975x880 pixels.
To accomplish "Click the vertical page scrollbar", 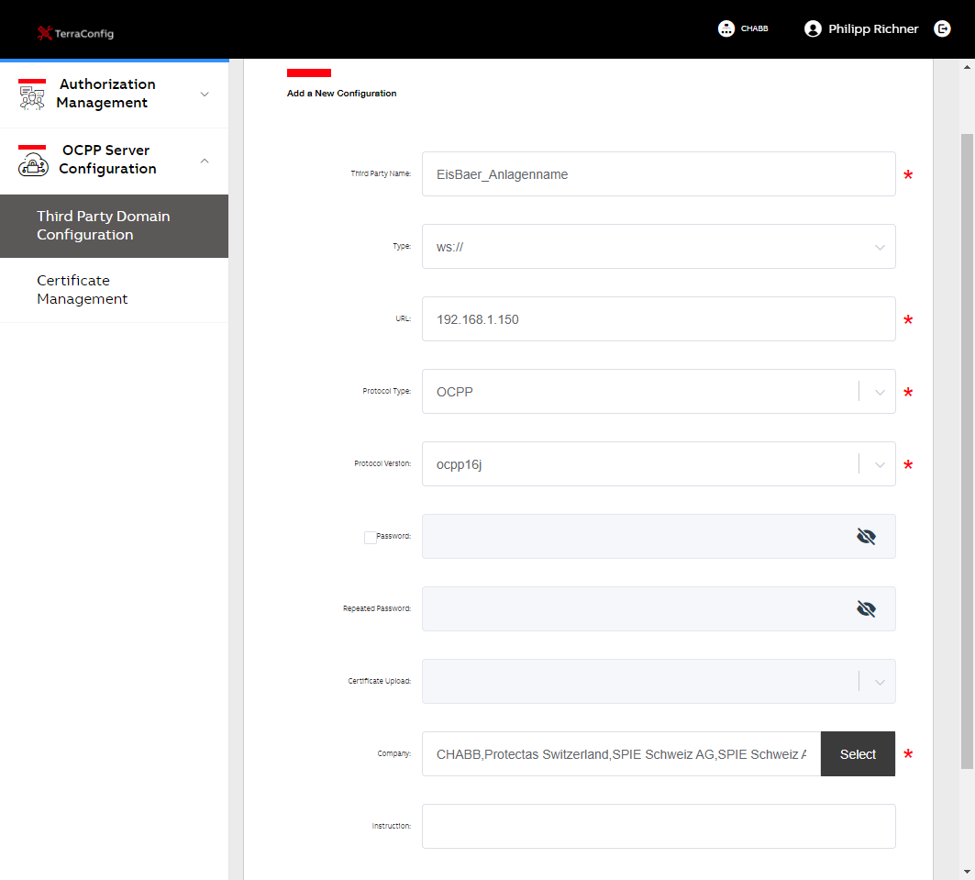I will pos(967,451).
